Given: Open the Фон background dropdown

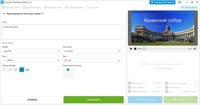Looking at the screenshot, I should coord(92,60).
